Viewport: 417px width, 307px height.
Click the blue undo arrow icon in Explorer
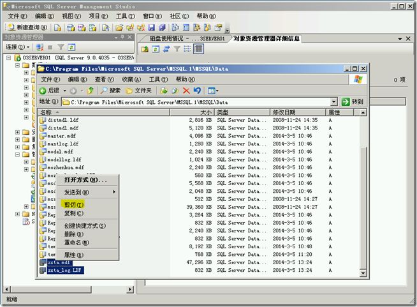197,91
